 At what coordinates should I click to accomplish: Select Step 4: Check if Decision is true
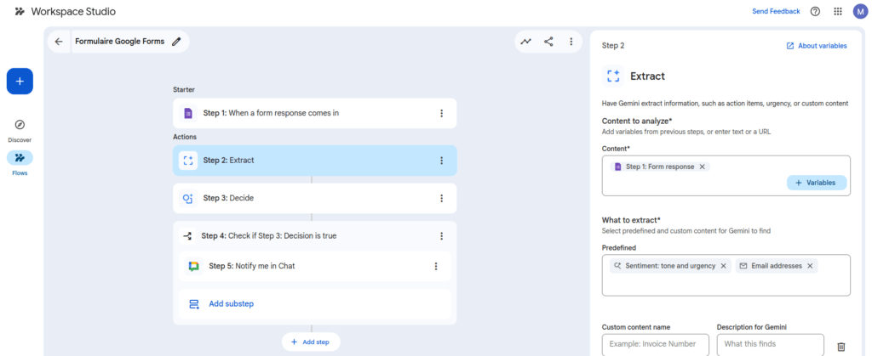click(315, 235)
